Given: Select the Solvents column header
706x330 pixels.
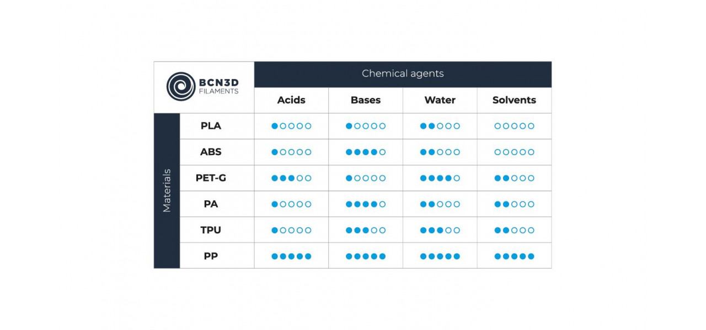Looking at the screenshot, I should coord(514,100).
